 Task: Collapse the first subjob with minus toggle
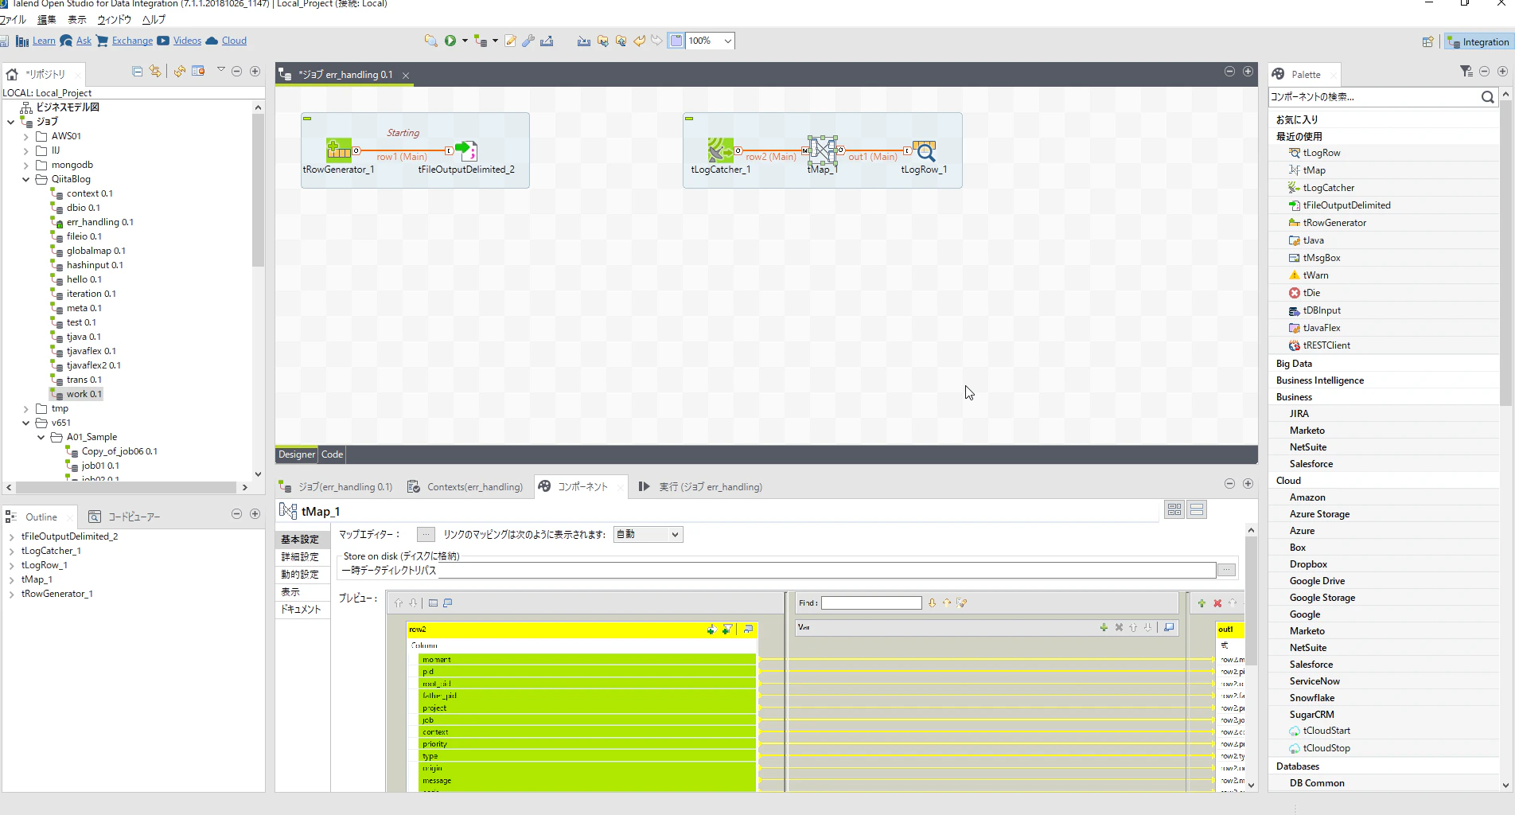click(x=307, y=119)
